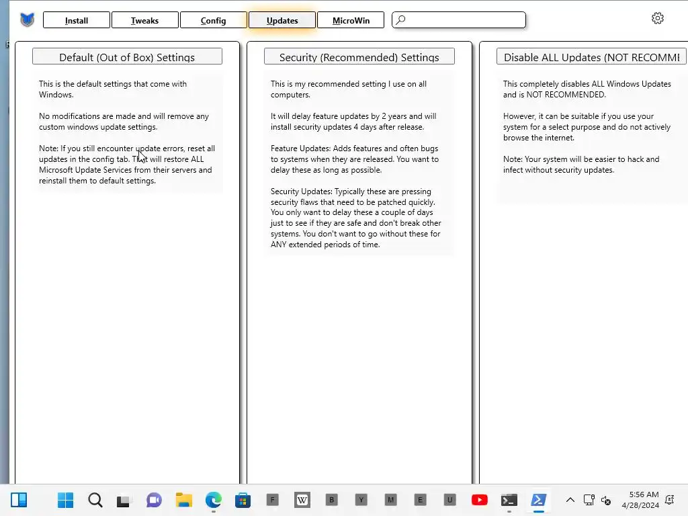688x516 pixels.
Task: Open the notification center icon
Action: (670, 500)
